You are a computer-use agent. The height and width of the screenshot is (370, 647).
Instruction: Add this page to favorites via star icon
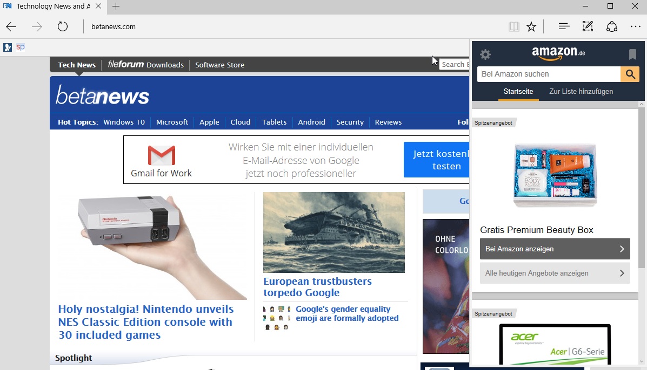tap(531, 26)
